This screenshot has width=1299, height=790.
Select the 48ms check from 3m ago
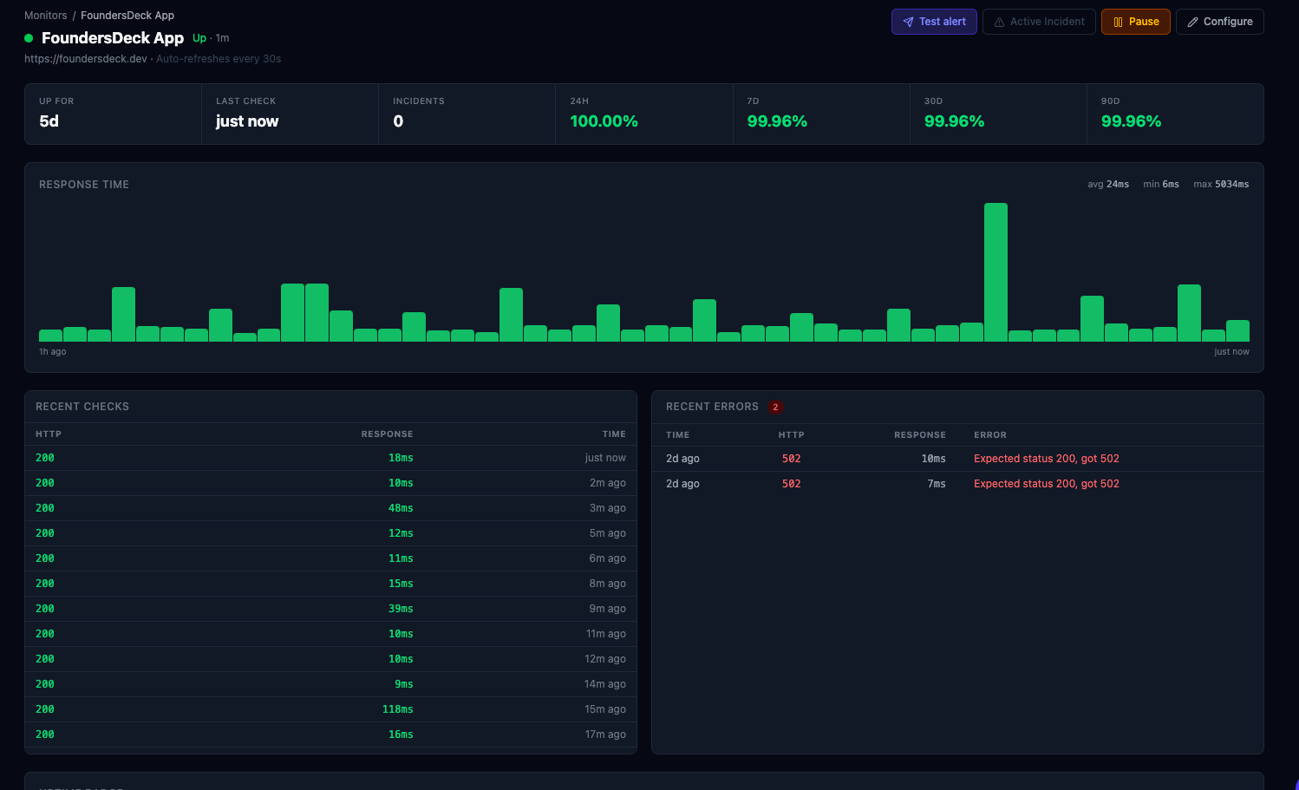tap(330, 508)
